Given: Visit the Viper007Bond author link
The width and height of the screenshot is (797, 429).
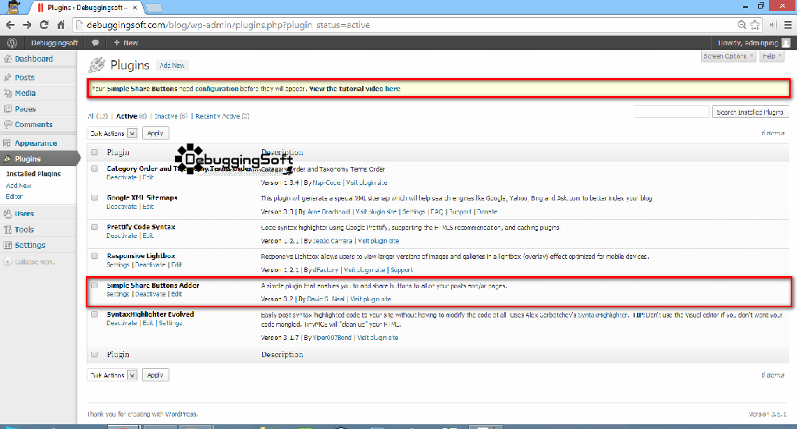Looking at the screenshot, I should [x=332, y=338].
